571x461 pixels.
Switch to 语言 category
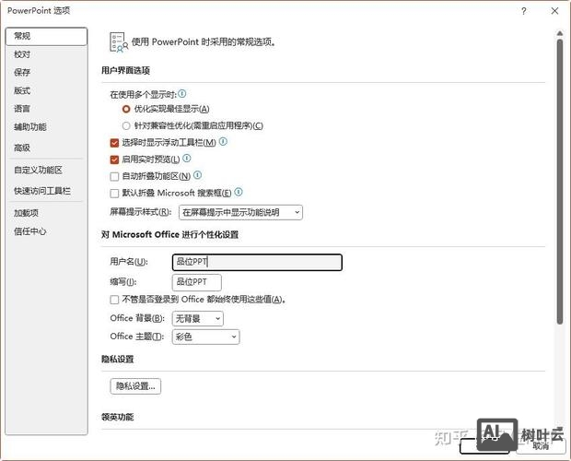tap(47, 109)
